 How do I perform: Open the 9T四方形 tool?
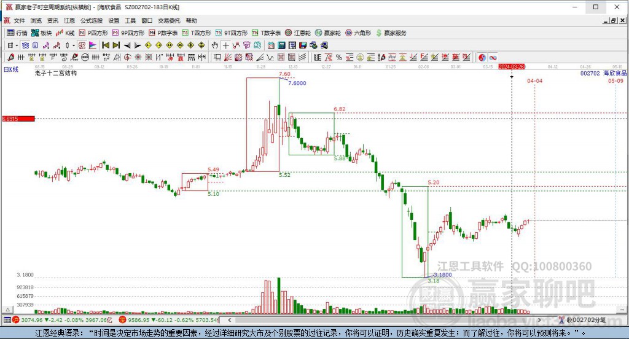(232, 33)
